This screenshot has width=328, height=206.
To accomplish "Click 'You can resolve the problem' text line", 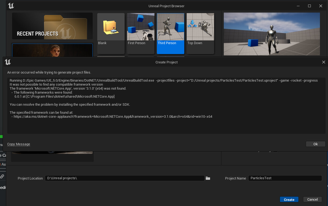I will (70, 105).
